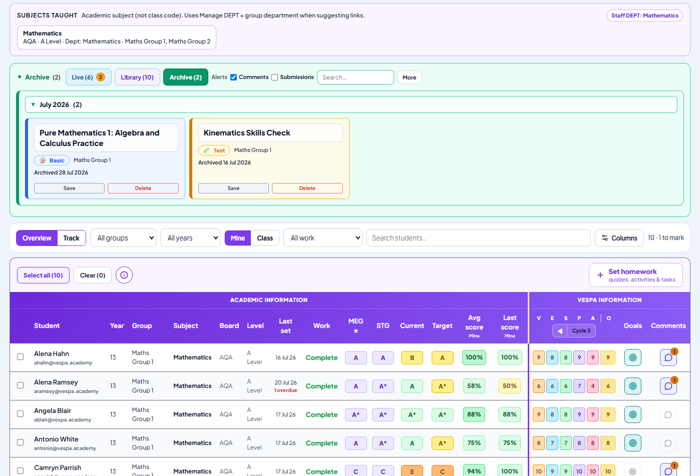Click Set homework button
This screenshot has height=476, width=700.
click(636, 275)
